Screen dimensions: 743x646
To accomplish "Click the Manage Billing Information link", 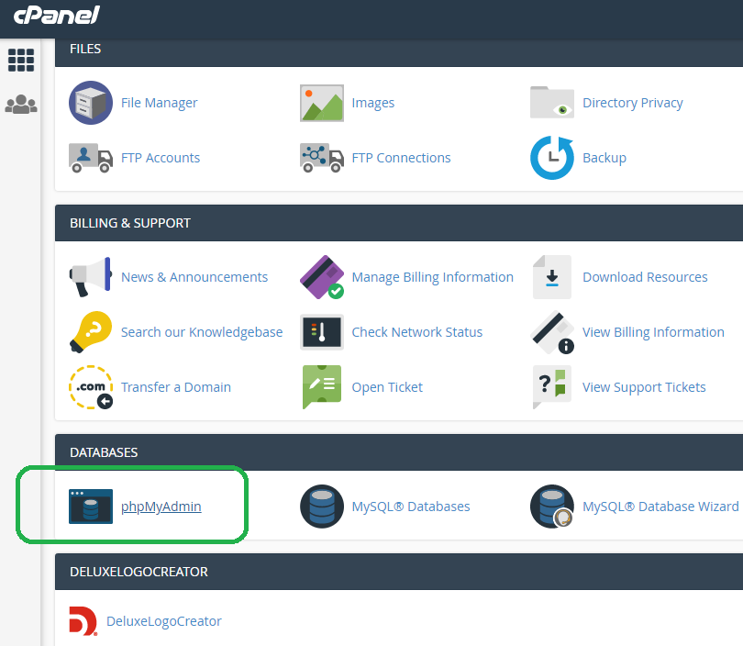I will click(x=432, y=277).
